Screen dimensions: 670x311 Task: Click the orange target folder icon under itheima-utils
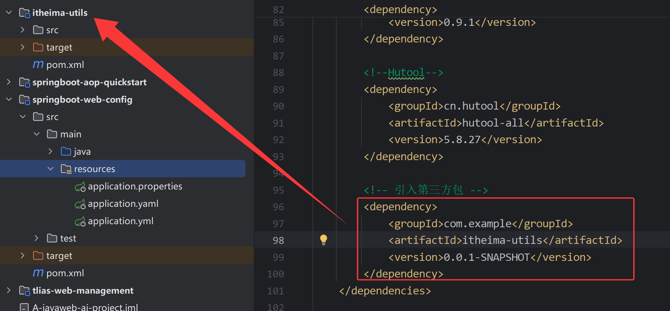point(38,47)
